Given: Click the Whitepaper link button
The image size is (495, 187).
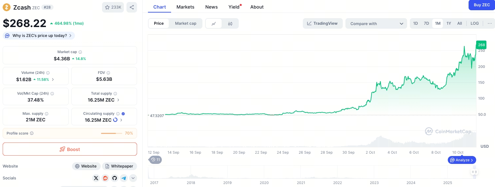Looking at the screenshot, I should (x=119, y=166).
